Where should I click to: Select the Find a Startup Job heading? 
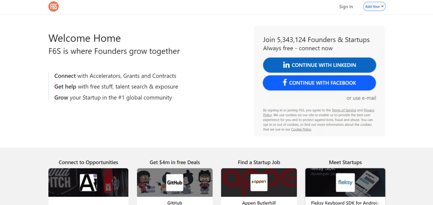click(259, 162)
